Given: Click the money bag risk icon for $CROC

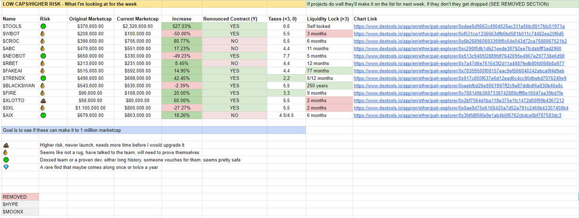Looking at the screenshot, I should (x=43, y=41).
